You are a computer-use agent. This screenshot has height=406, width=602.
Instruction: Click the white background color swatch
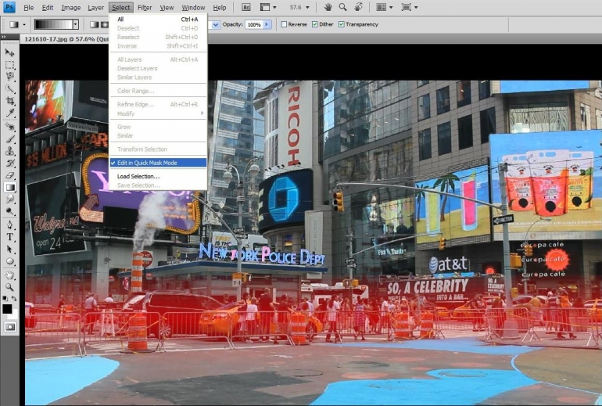(x=15, y=315)
